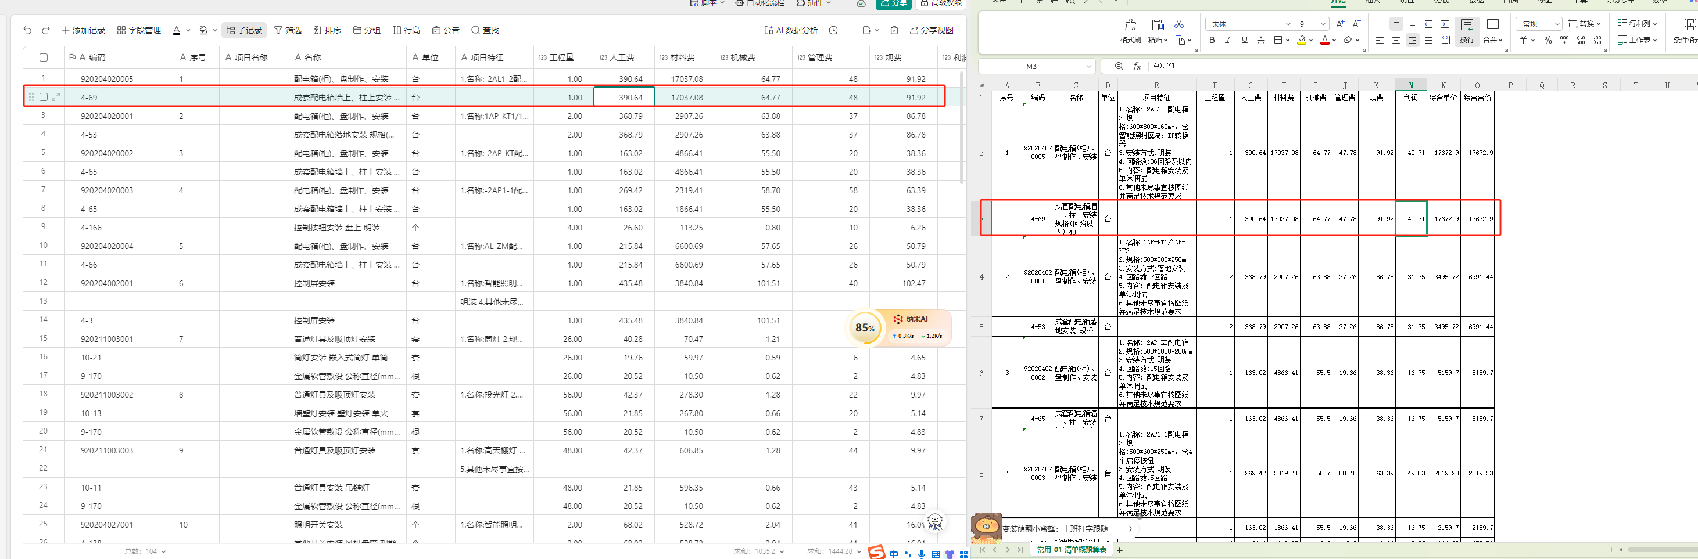Image resolution: width=1698 pixels, height=559 pixels.
Task: Open number format 常规 dropdown
Action: [1557, 24]
